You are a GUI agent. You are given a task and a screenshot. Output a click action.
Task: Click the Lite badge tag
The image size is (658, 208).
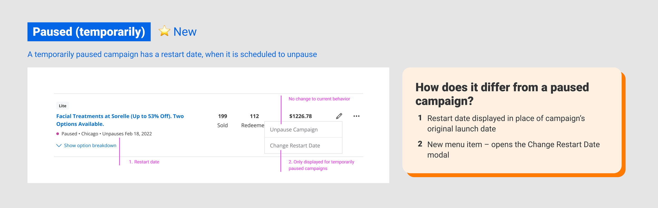tap(63, 106)
